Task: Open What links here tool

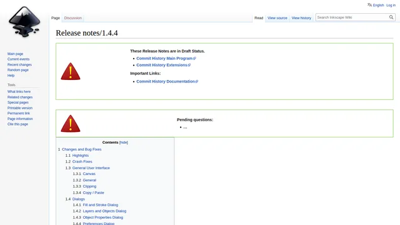Action: click(x=19, y=92)
